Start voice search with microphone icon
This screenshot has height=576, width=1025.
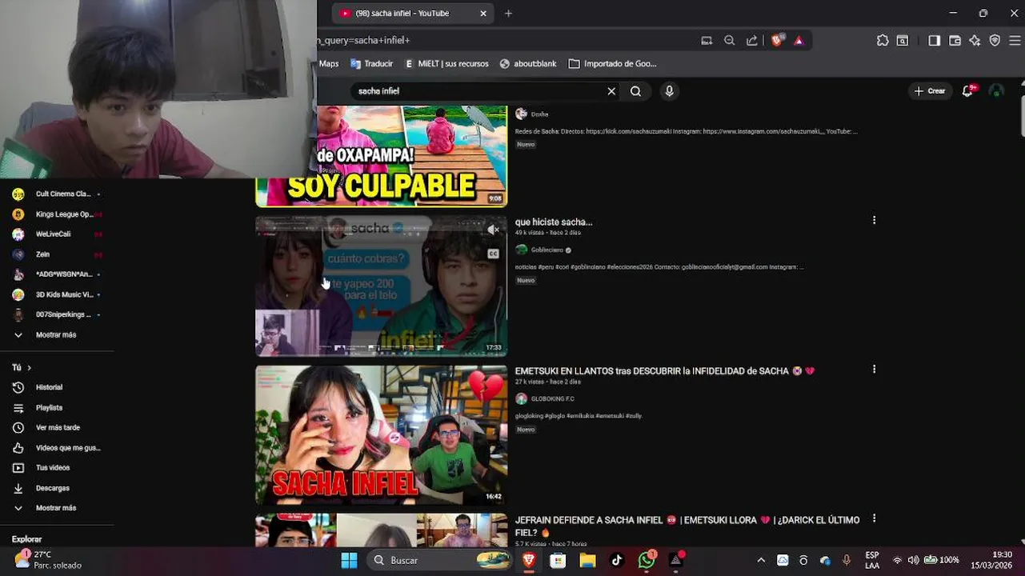(670, 91)
